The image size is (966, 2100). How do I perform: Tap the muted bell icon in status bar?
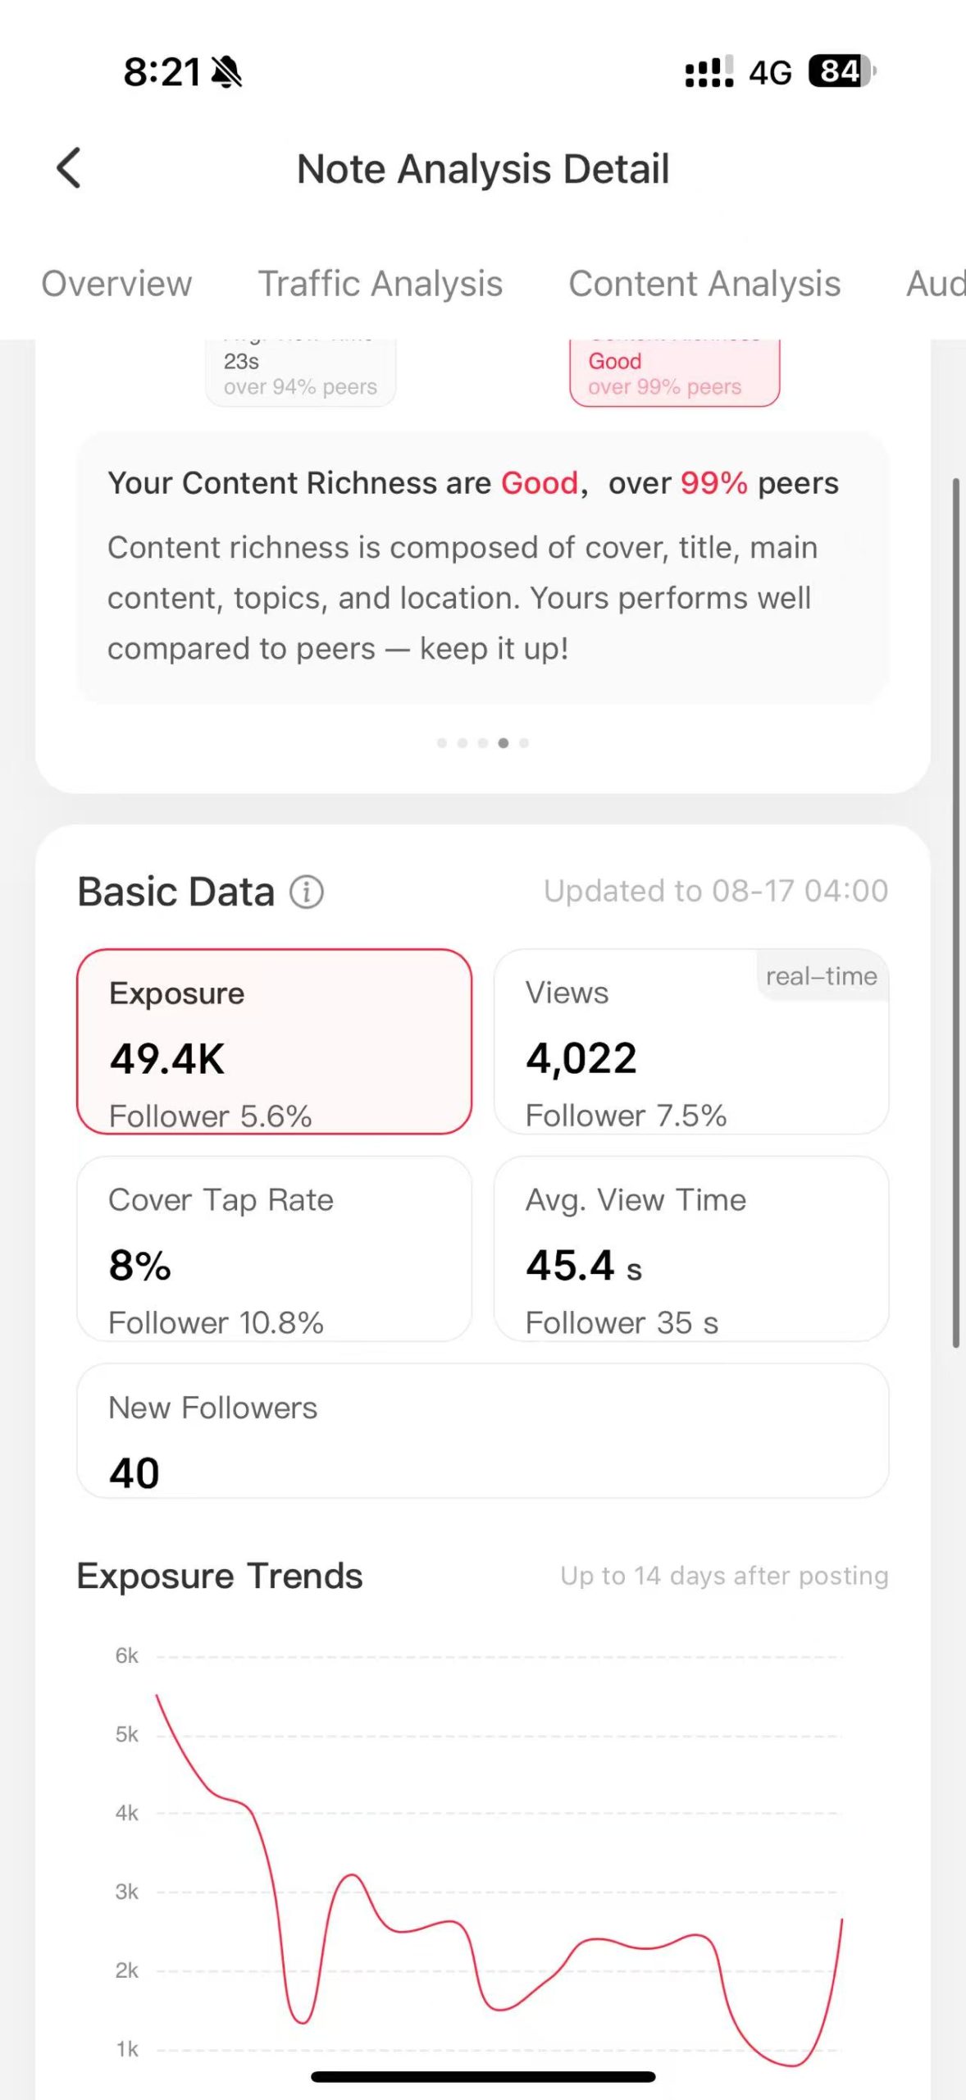(x=226, y=72)
